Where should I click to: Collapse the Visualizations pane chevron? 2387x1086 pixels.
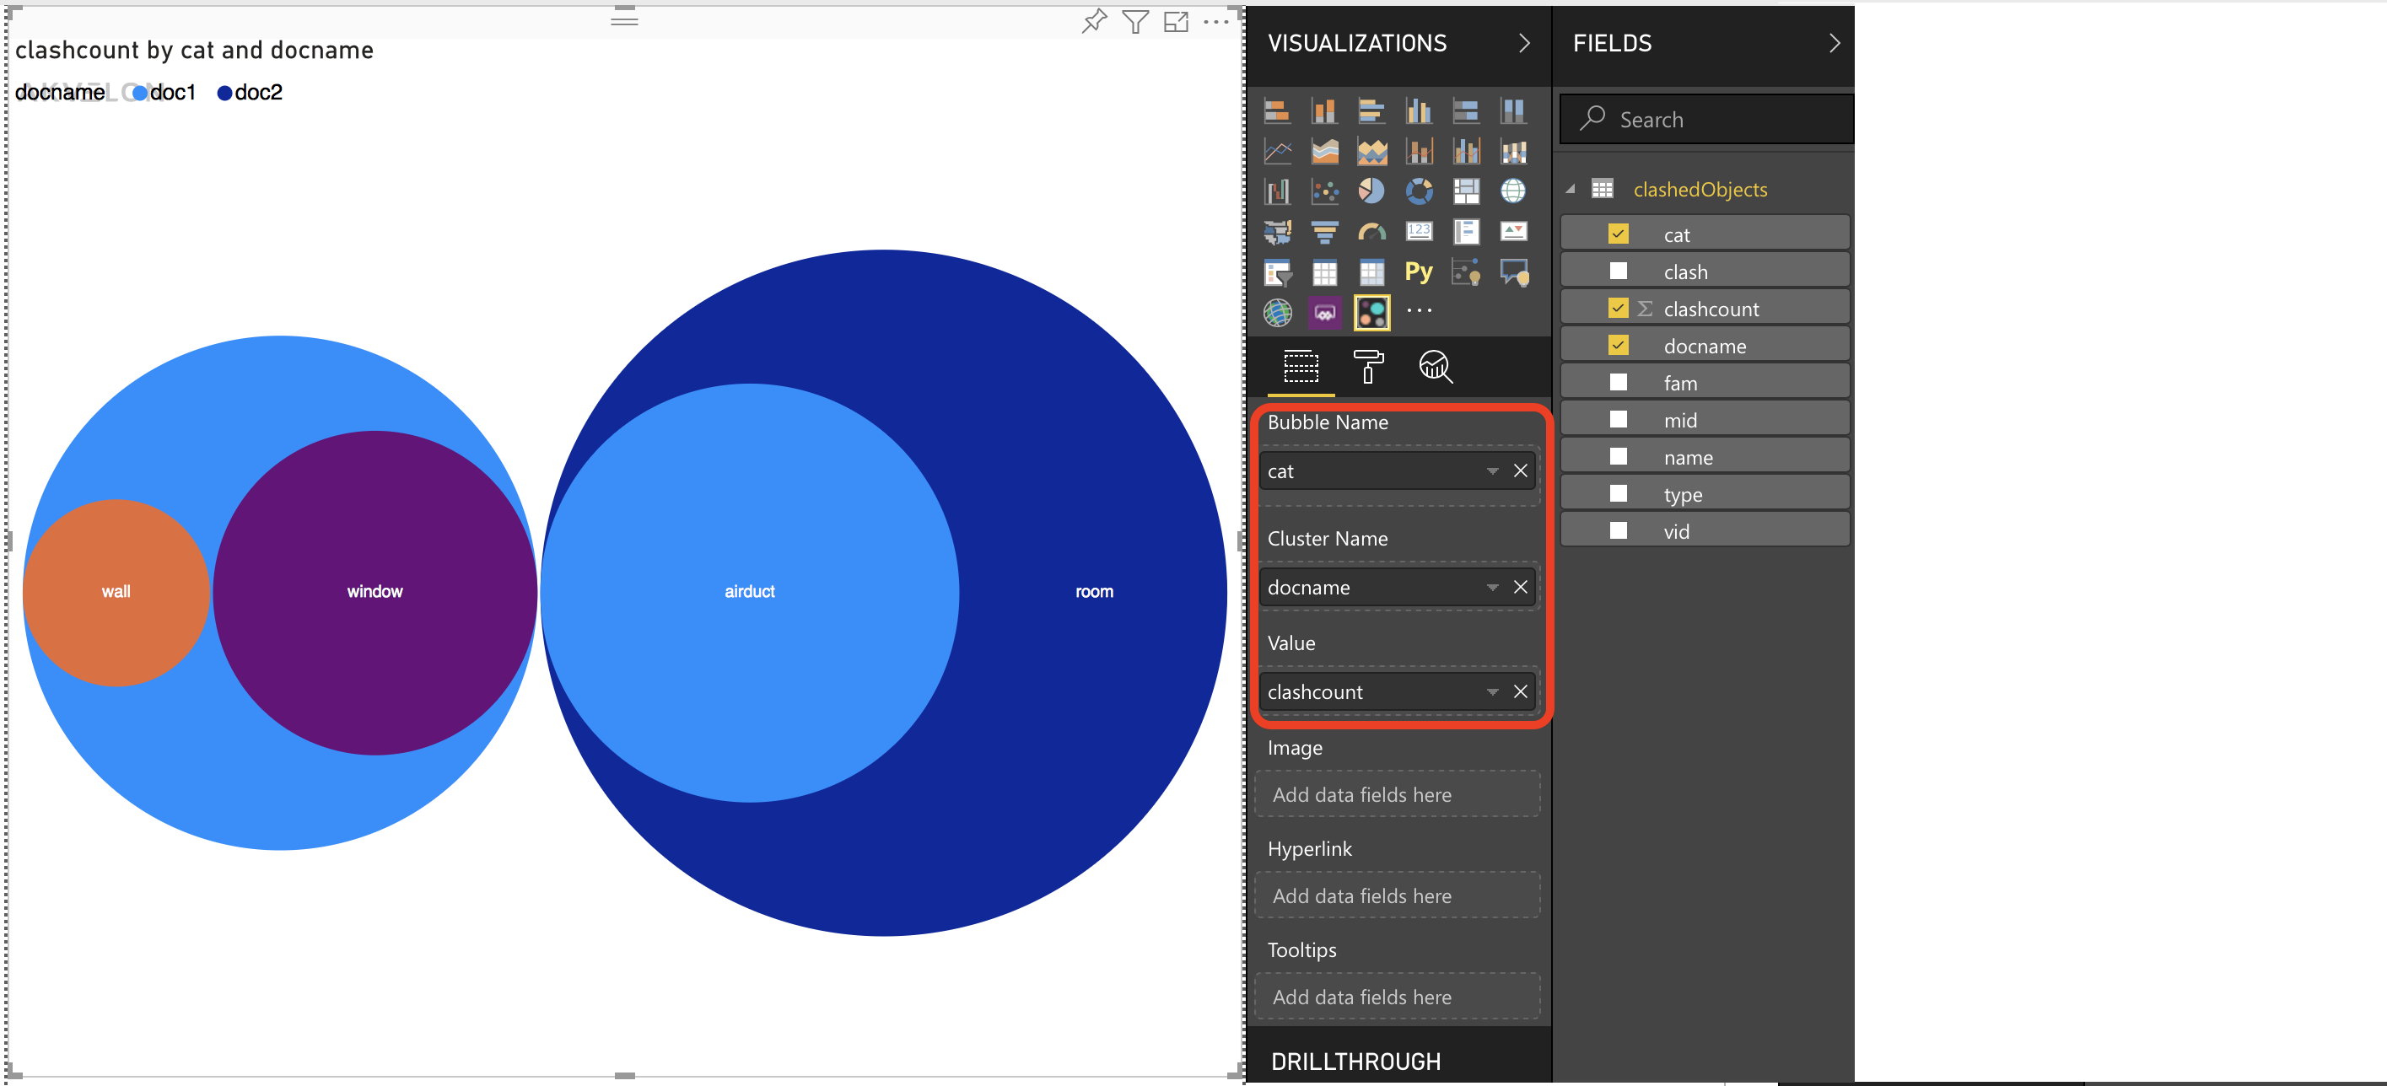[1524, 43]
